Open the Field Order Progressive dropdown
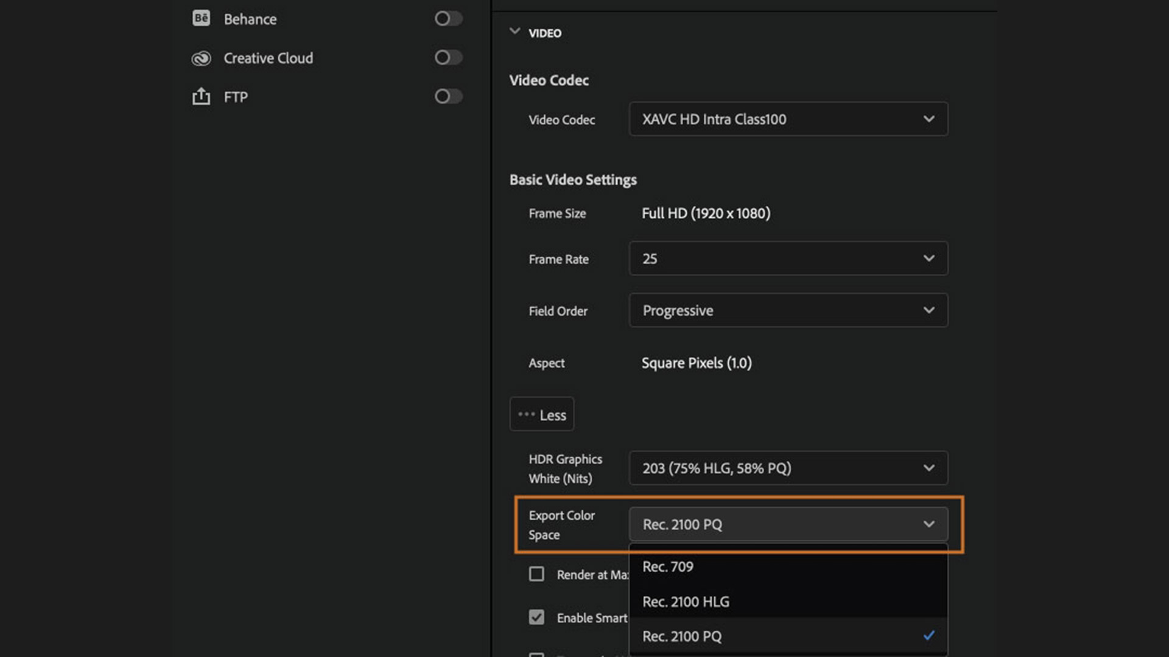 pos(788,310)
